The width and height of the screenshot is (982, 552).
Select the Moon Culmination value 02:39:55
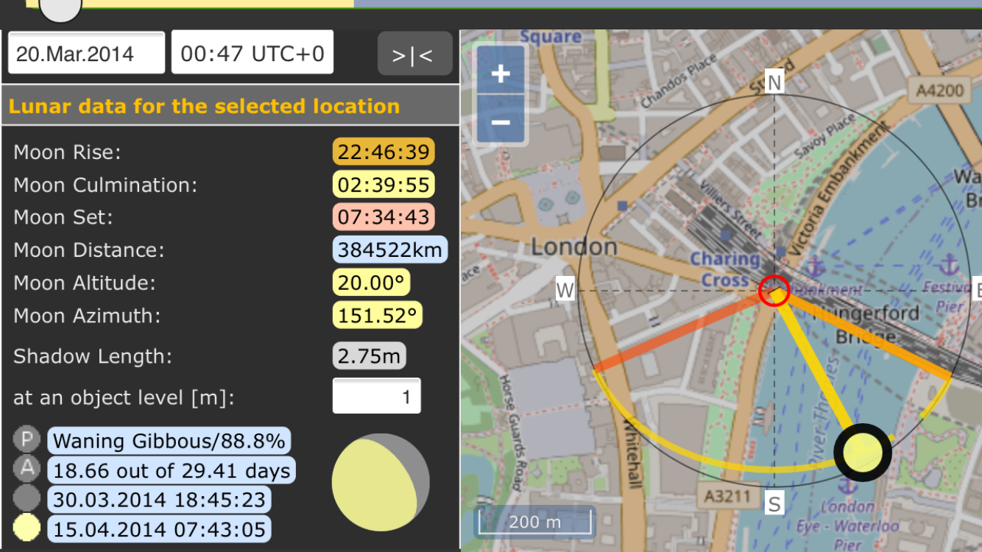tap(384, 184)
